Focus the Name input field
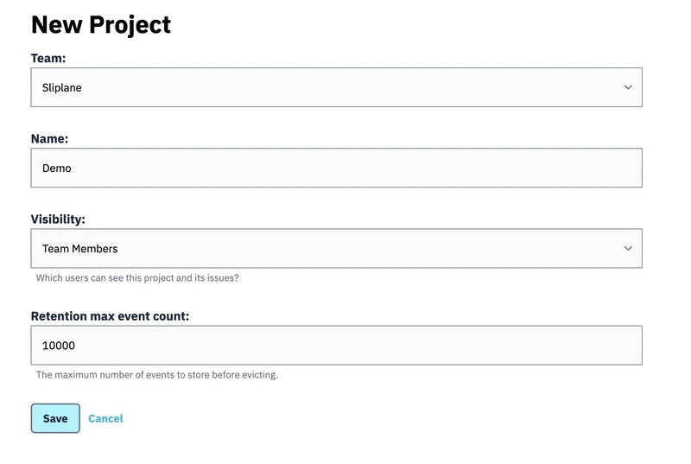This screenshot has width=691, height=464. (x=336, y=168)
